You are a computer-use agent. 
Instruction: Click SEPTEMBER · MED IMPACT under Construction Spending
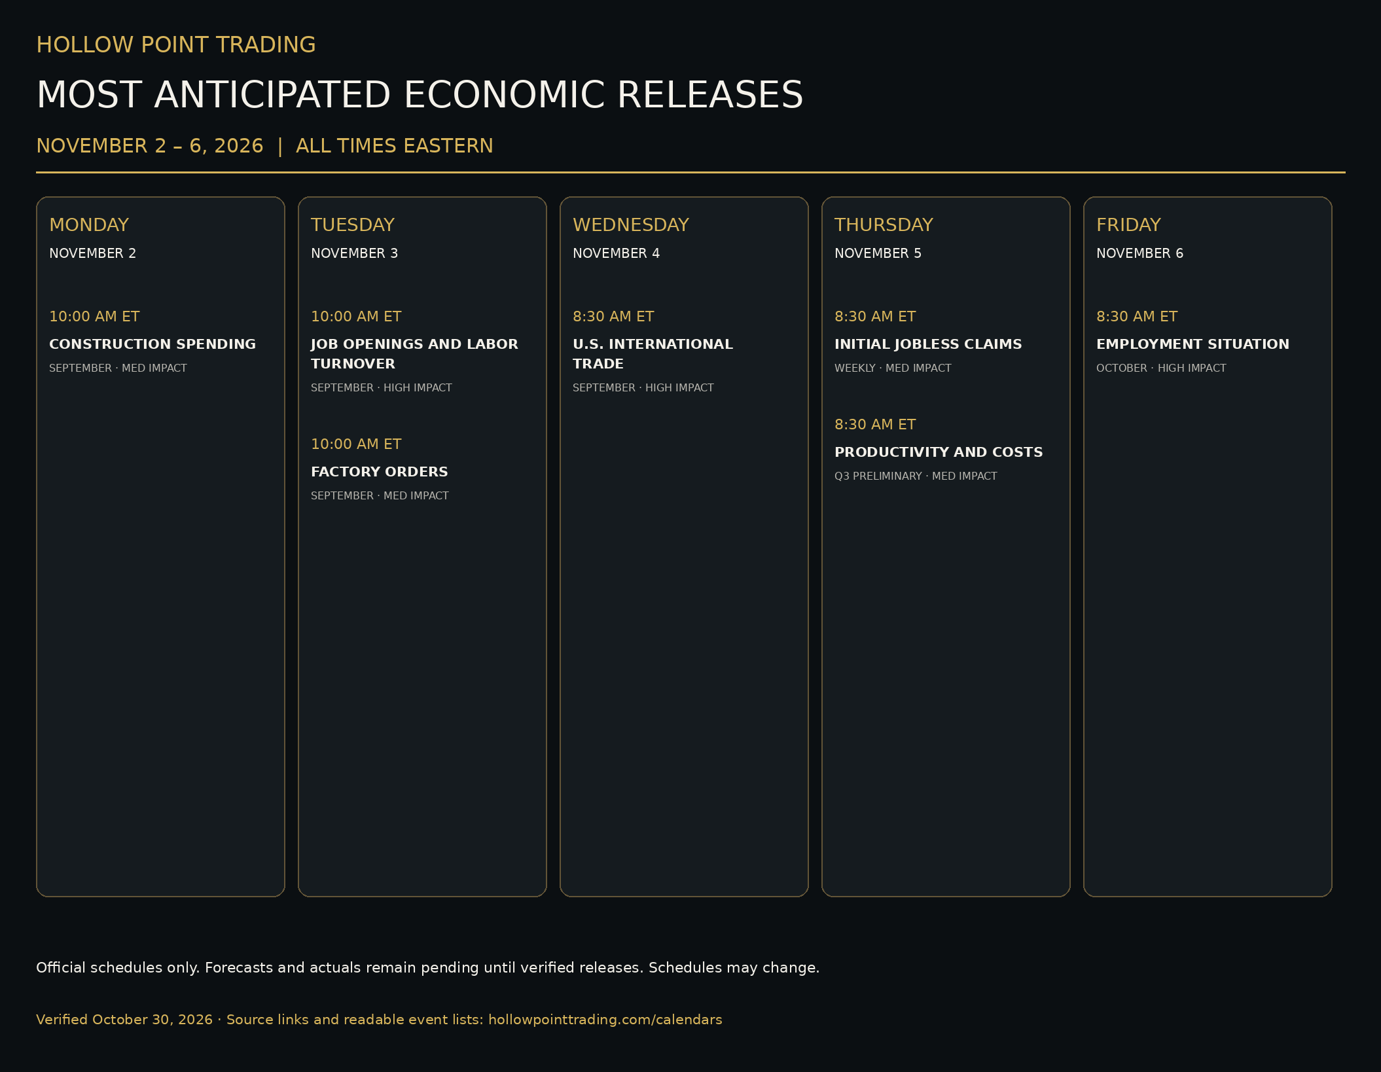(x=118, y=368)
